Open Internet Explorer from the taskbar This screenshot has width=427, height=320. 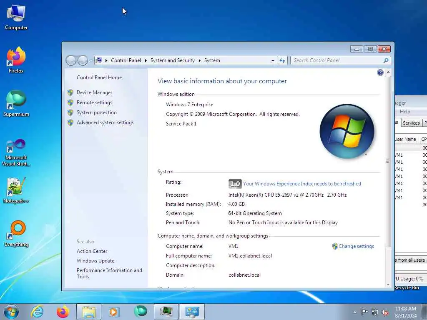pyautogui.click(x=37, y=312)
